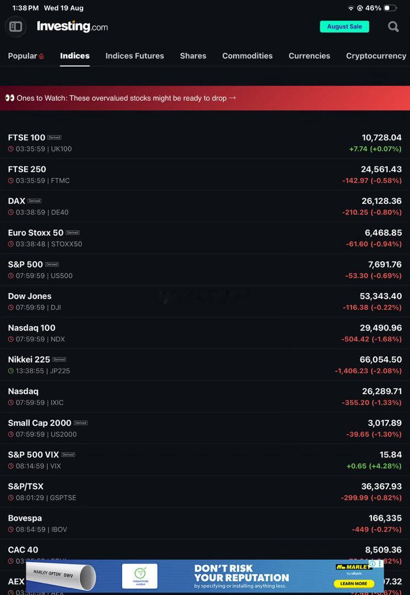
Task: Switch to the Indices Futures tab
Action: (135, 56)
